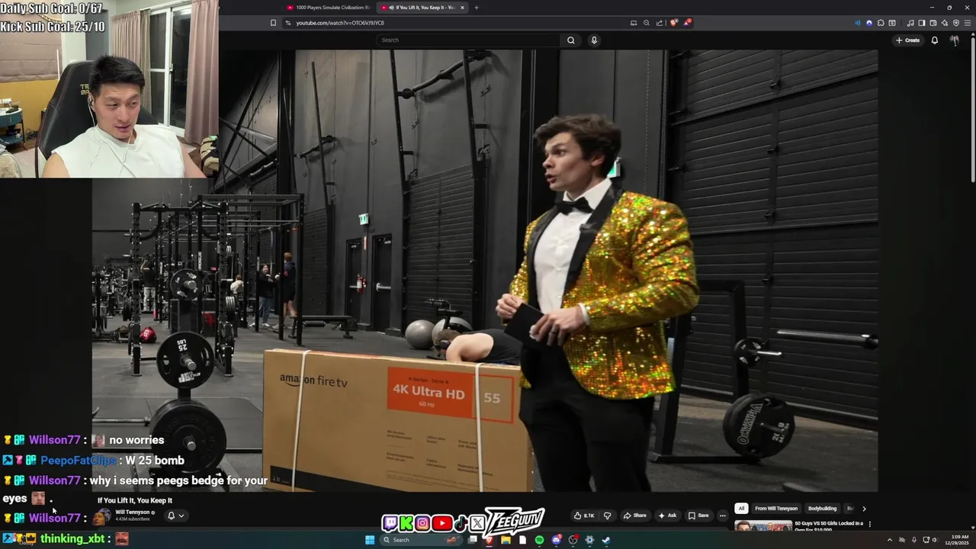Open the browser hamburger menu
The width and height of the screenshot is (976, 549).
(968, 23)
